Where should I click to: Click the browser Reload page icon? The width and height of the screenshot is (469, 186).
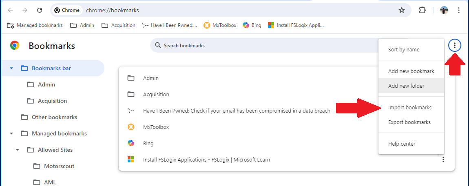[x=40, y=10]
